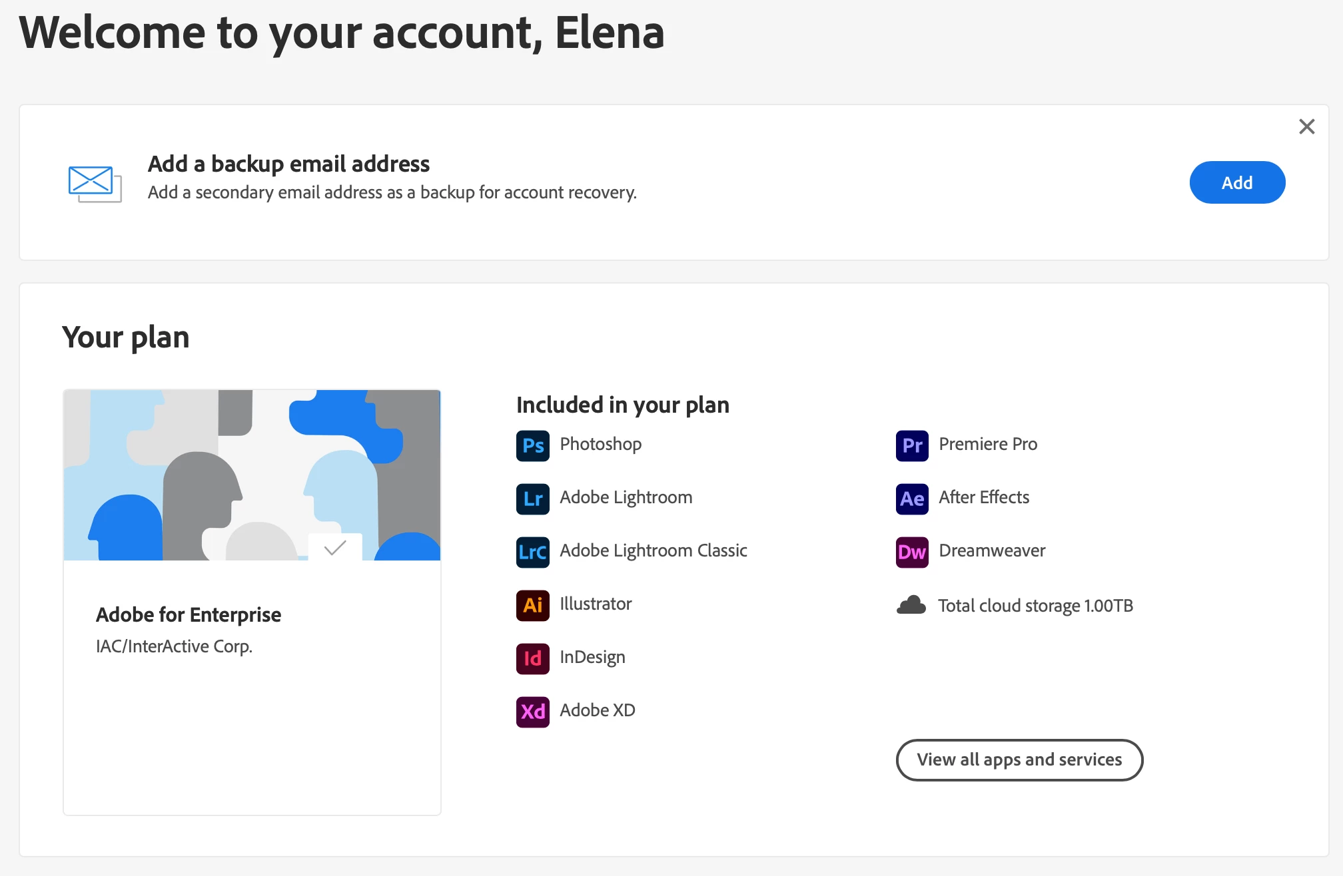Open the Adobe for Enterprise plan image

pos(252,475)
